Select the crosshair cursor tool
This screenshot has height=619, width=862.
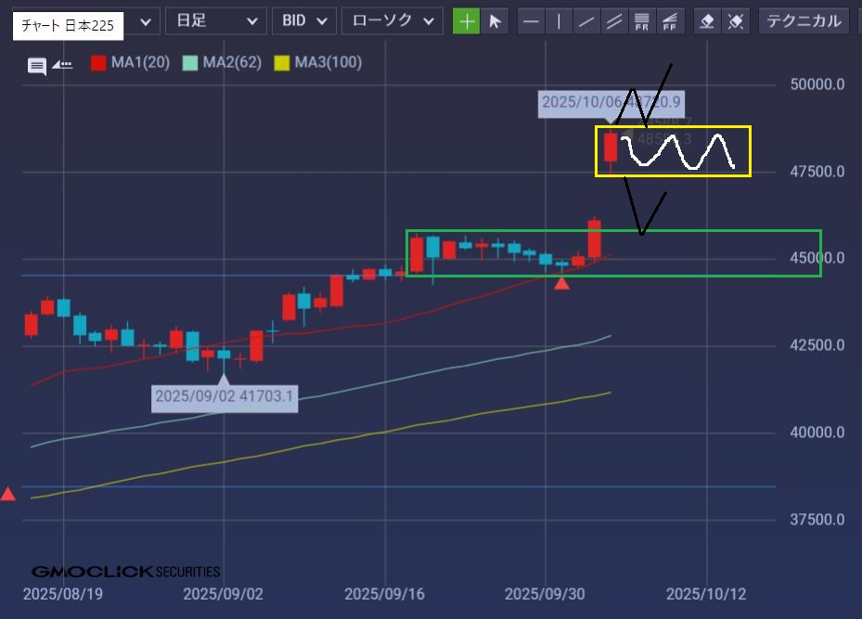pyautogui.click(x=466, y=21)
